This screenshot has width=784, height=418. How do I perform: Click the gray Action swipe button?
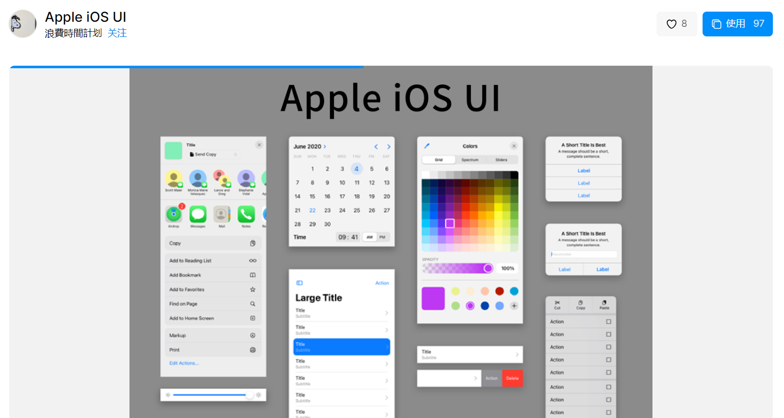(492, 378)
